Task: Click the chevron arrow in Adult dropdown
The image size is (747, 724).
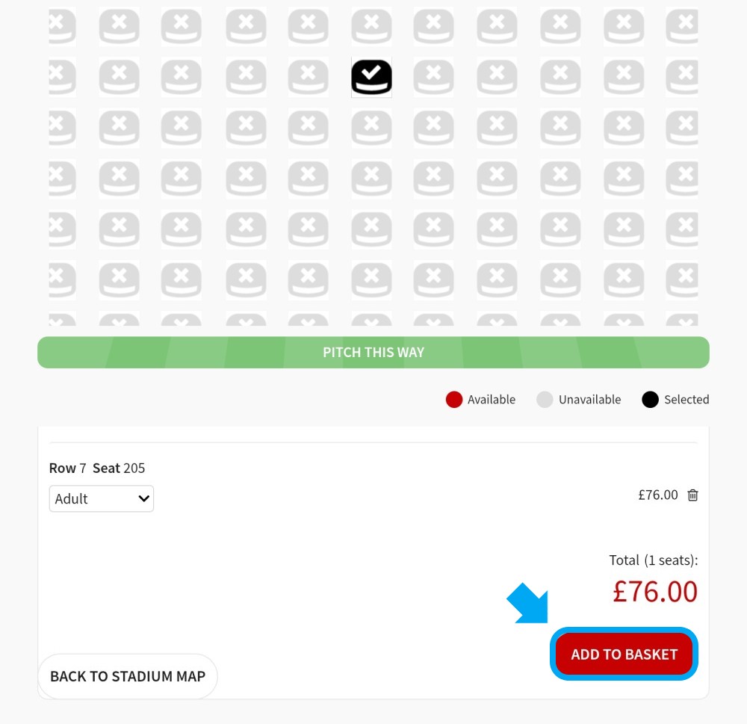Action: 143,498
